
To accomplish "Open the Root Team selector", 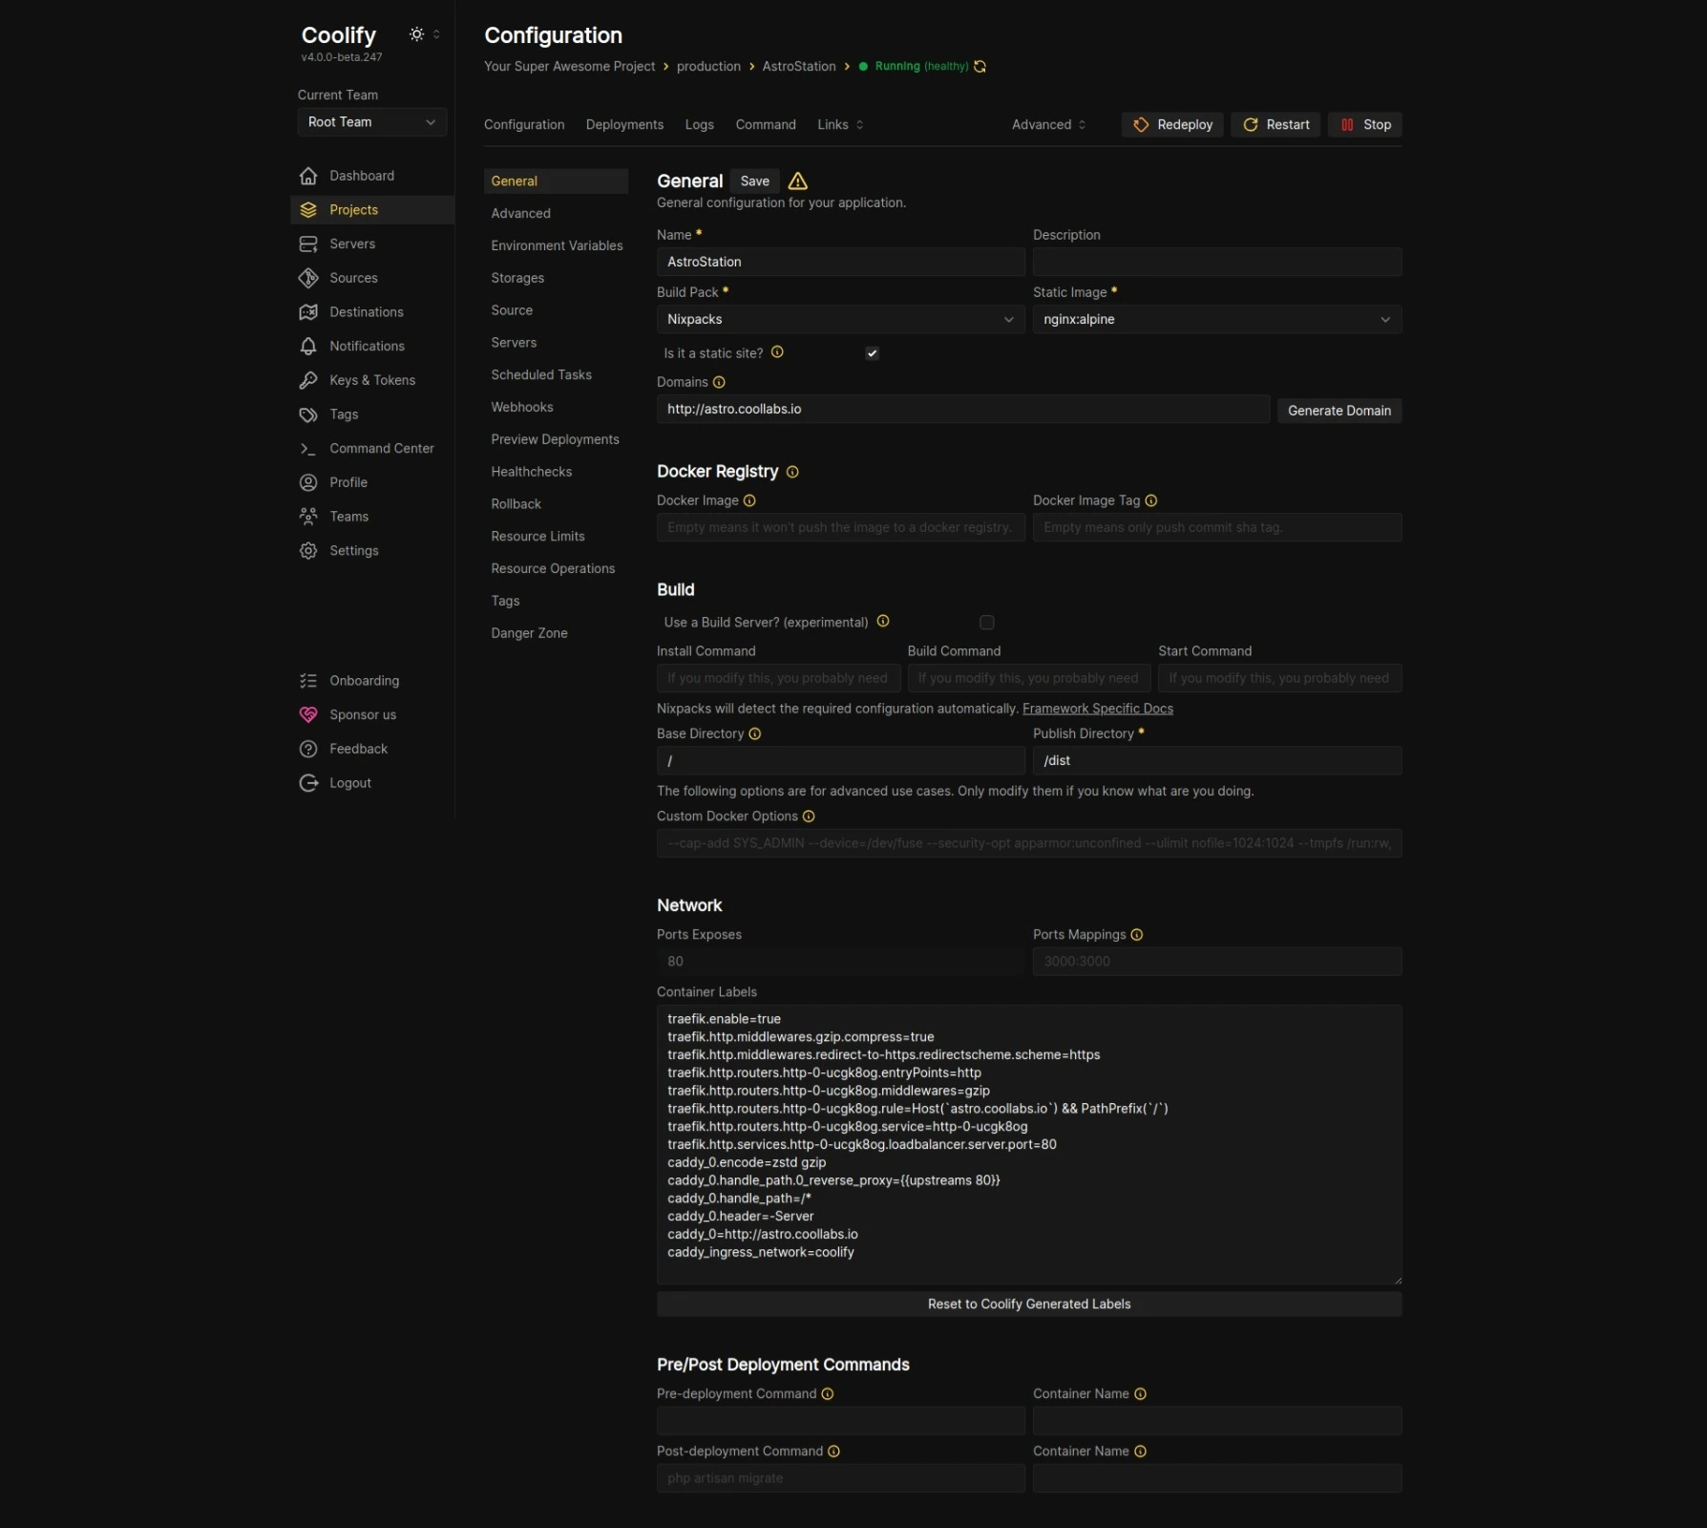I will click(x=371, y=121).
